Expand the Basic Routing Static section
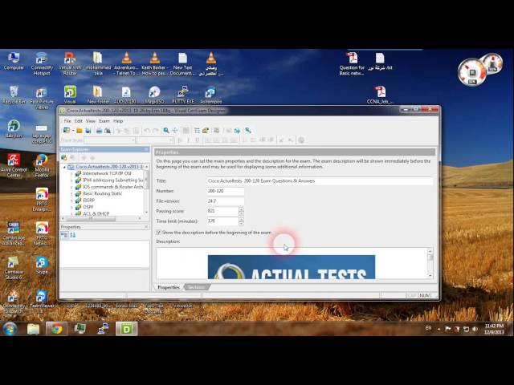 pos(71,194)
